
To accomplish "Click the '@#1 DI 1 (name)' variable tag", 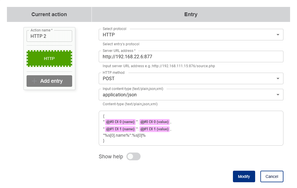I will pyautogui.click(x=120, y=129).
